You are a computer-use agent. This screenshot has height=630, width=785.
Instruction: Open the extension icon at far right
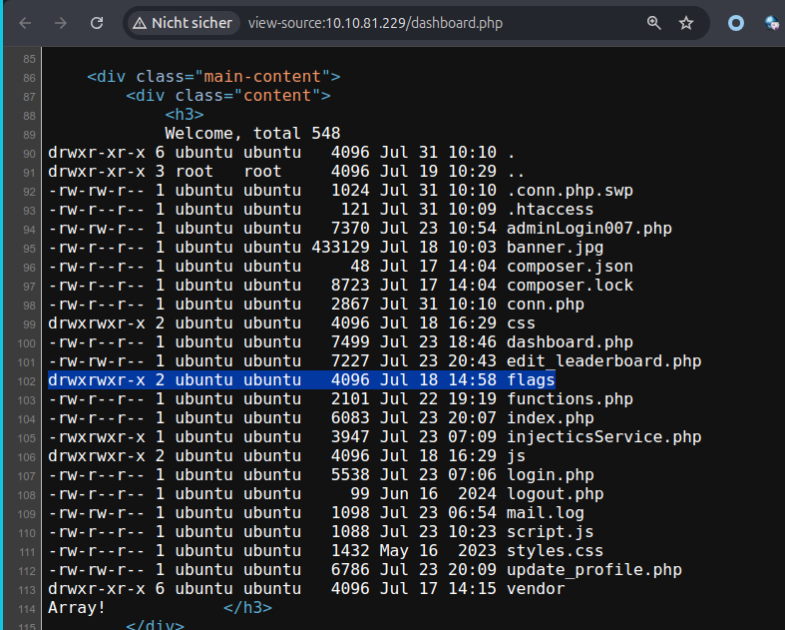(x=773, y=22)
